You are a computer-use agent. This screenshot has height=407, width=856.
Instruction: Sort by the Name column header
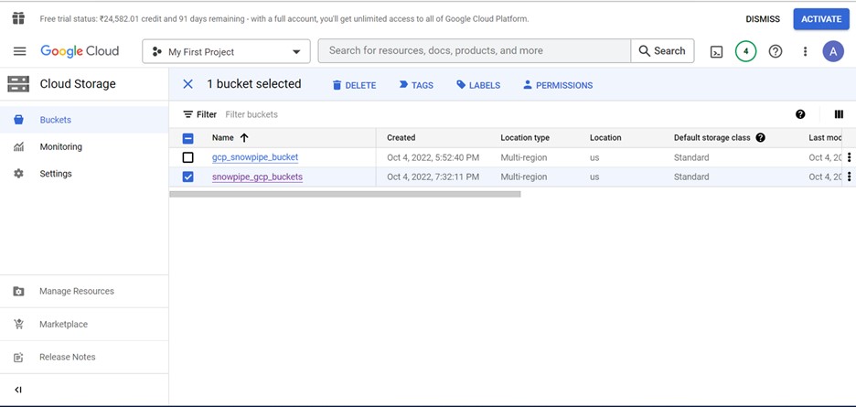(x=223, y=138)
